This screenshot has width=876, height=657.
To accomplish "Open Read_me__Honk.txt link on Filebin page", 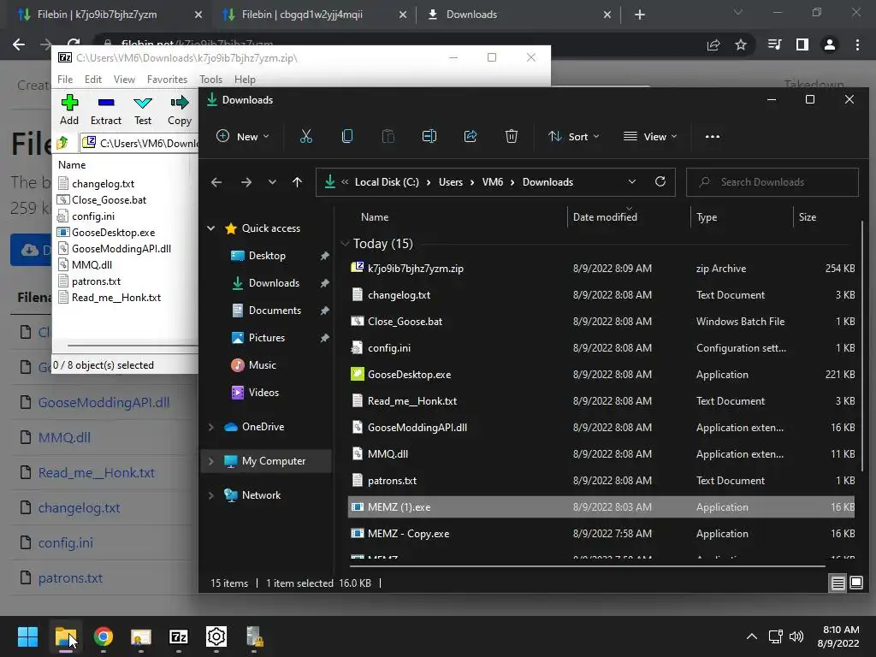I will [x=96, y=472].
